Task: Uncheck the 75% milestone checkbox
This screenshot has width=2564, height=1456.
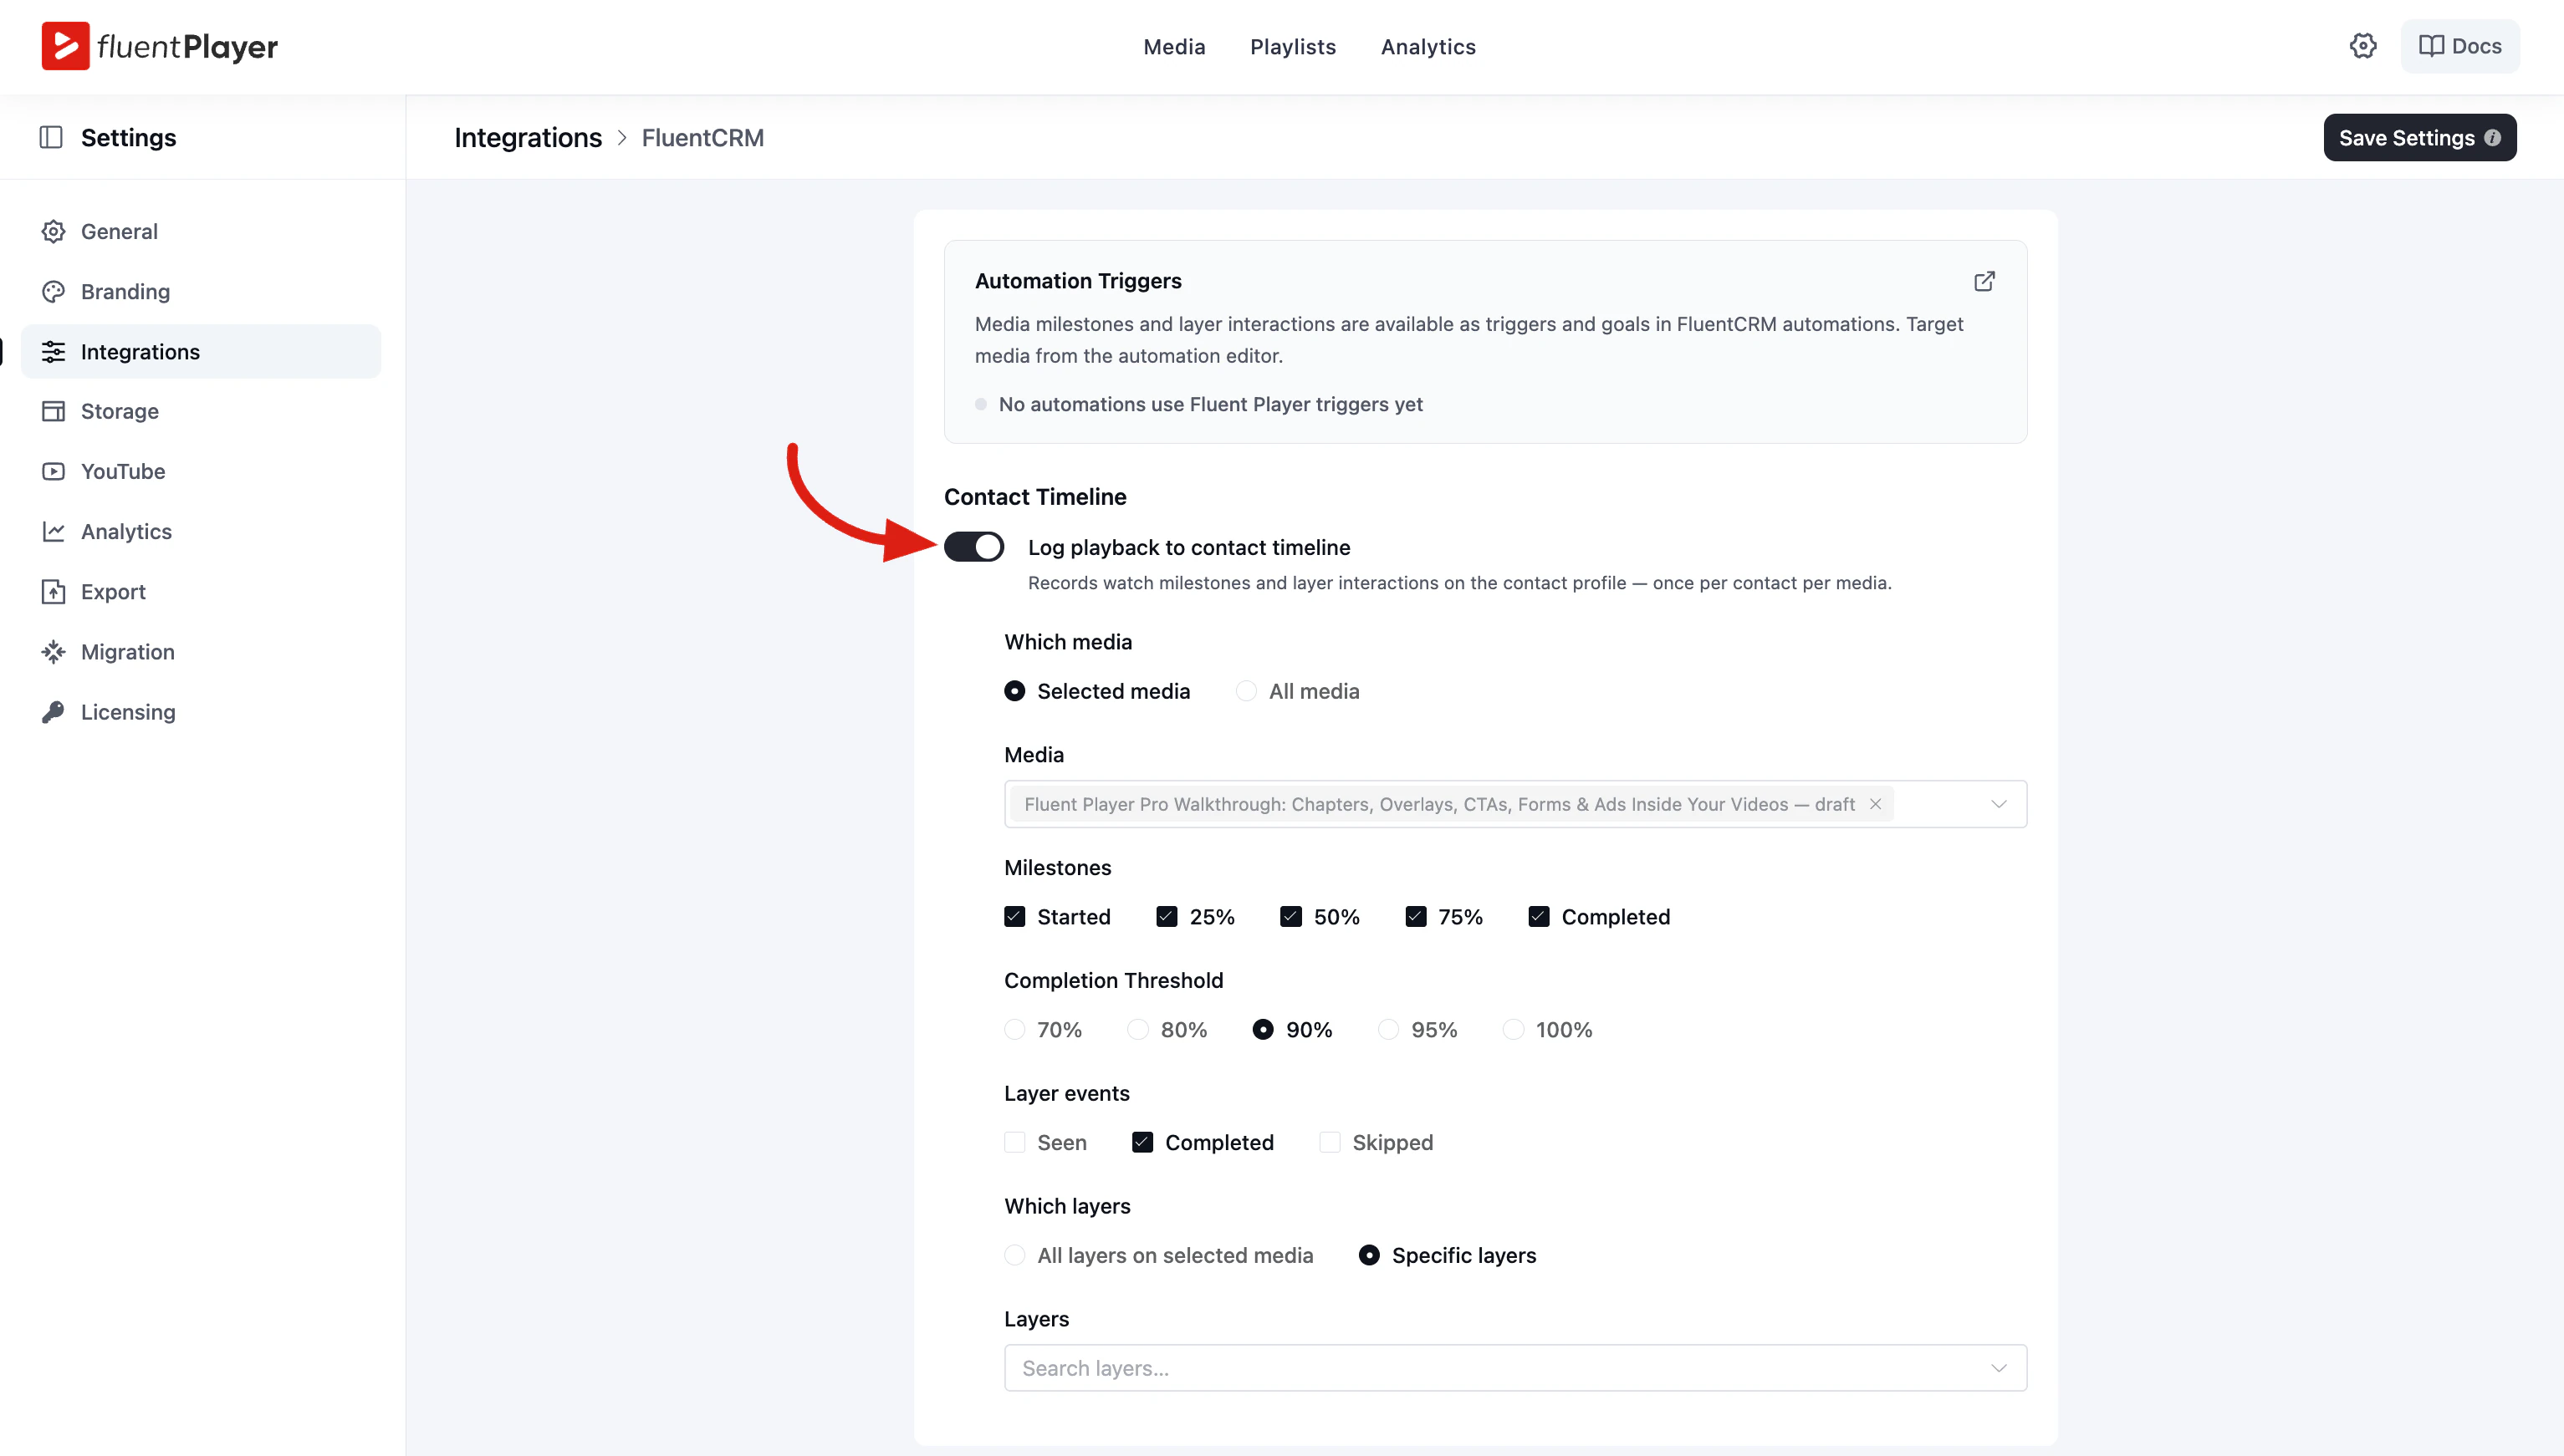Action: [1416, 916]
